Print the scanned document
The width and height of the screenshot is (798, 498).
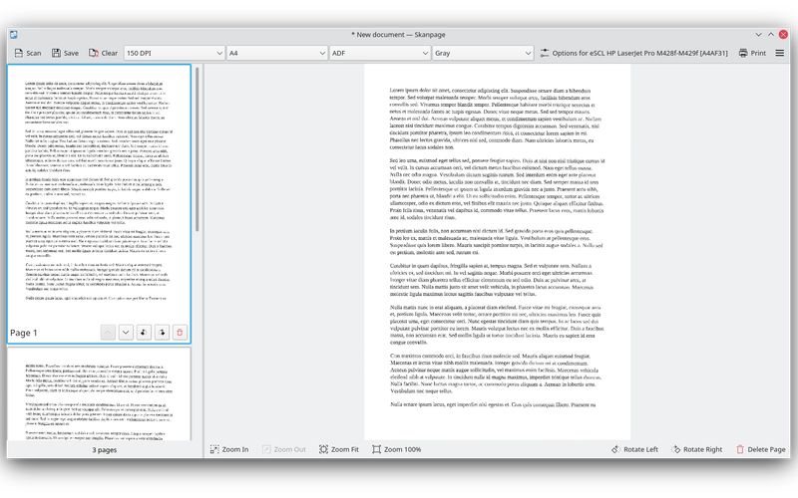(x=752, y=53)
